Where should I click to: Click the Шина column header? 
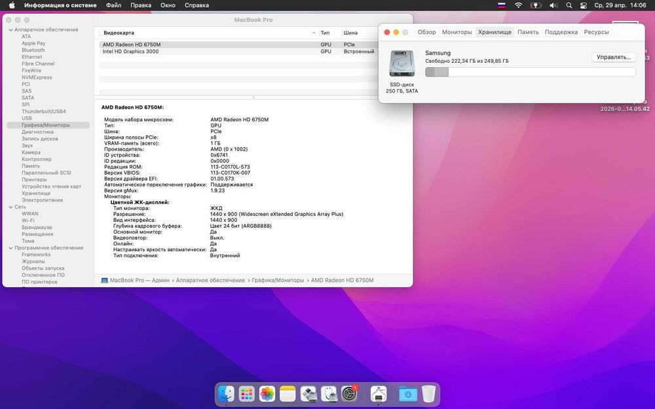coord(350,33)
